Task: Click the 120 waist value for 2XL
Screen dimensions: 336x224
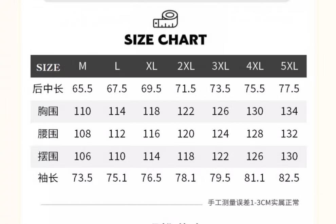Action: point(186,134)
